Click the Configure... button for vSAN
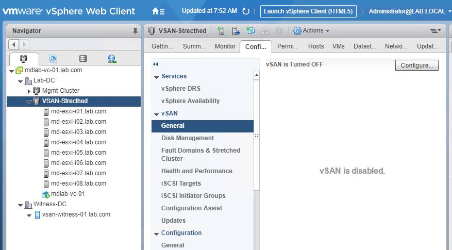Image resolution: width=452 pixels, height=250 pixels. click(416, 65)
